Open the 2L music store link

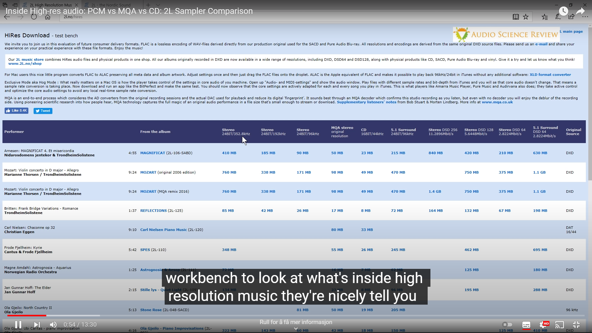[x=30, y=60]
